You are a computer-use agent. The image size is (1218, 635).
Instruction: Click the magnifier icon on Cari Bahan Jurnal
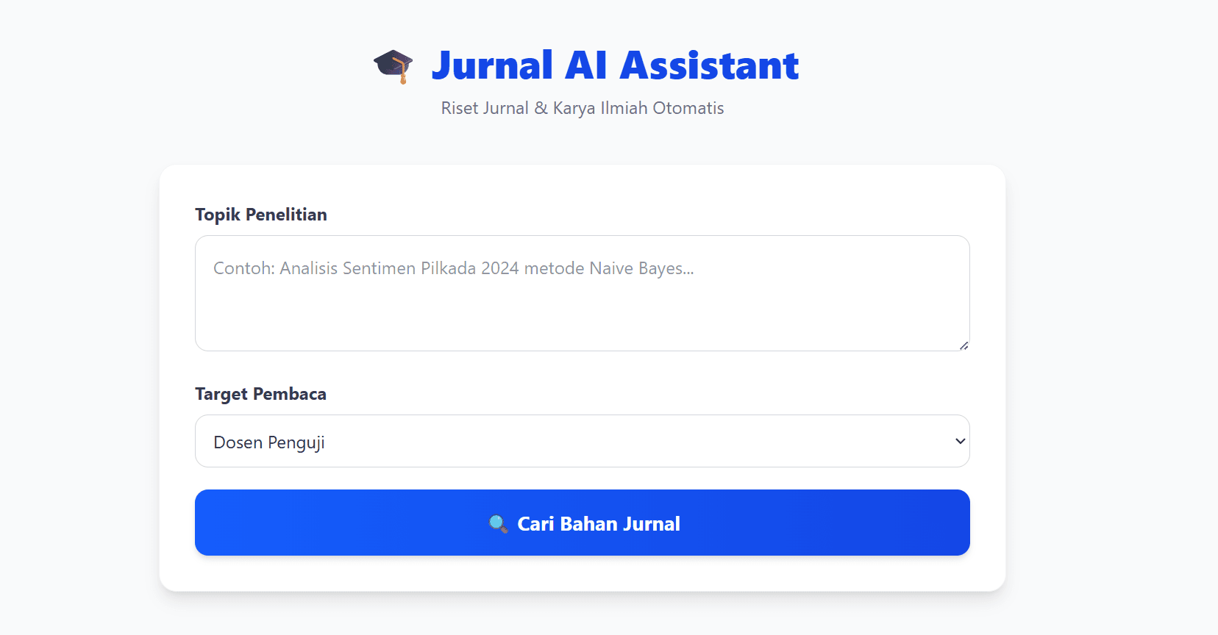click(499, 523)
